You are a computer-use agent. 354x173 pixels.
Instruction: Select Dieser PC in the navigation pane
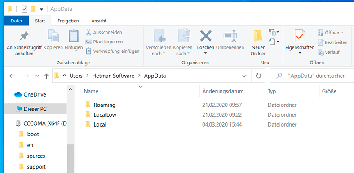click(35, 109)
